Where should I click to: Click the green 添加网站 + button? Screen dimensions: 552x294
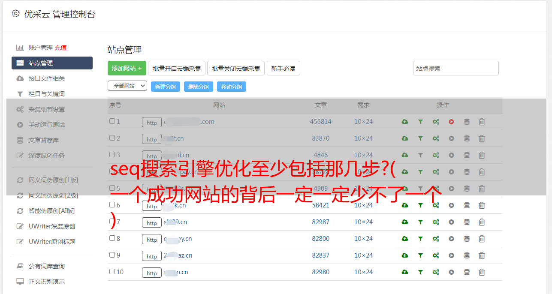click(x=127, y=68)
